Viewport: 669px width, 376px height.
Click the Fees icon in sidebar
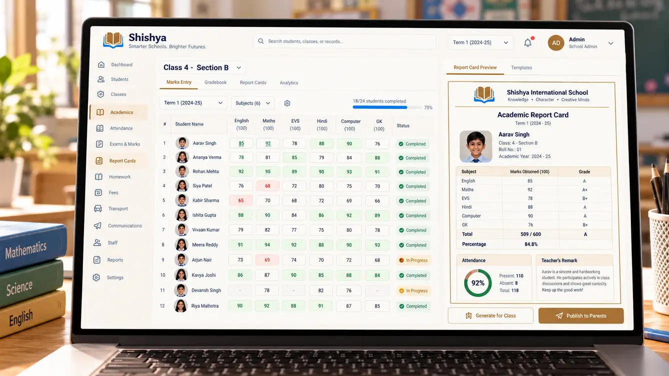pyautogui.click(x=98, y=192)
